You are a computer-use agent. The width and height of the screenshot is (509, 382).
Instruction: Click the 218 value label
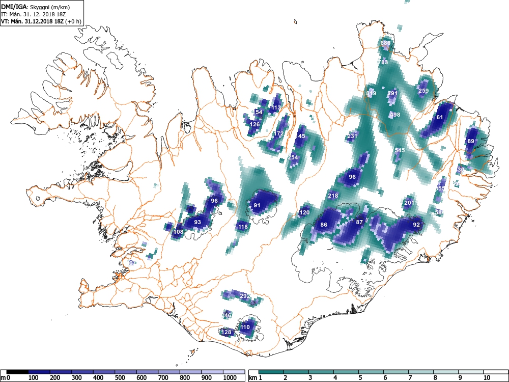pyautogui.click(x=333, y=196)
